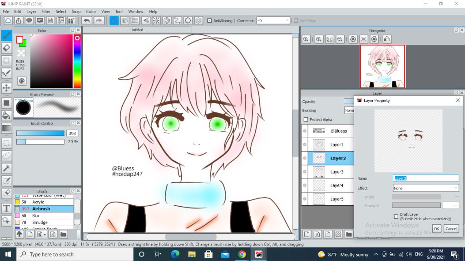Open the Windows system tray overflow arrow
Viewport: 465px width, 261px height.
[376, 254]
